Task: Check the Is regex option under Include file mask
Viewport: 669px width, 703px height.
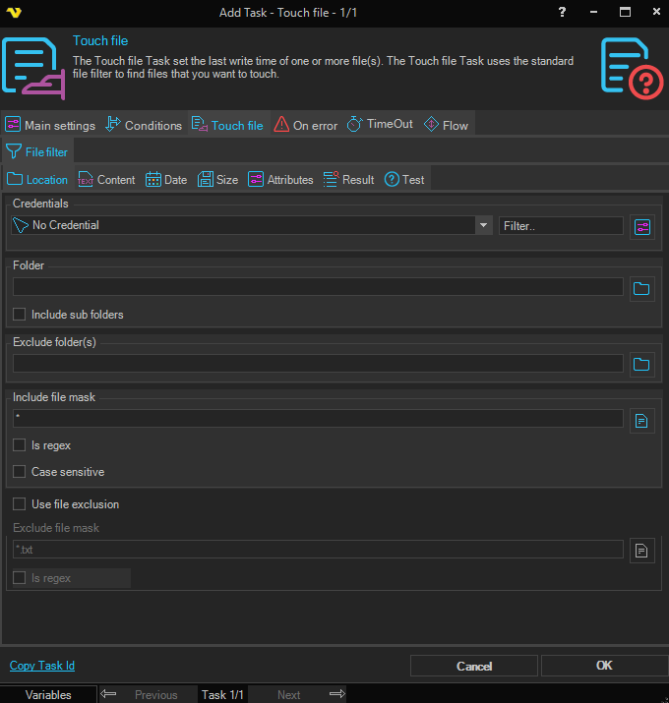Action: pos(20,445)
